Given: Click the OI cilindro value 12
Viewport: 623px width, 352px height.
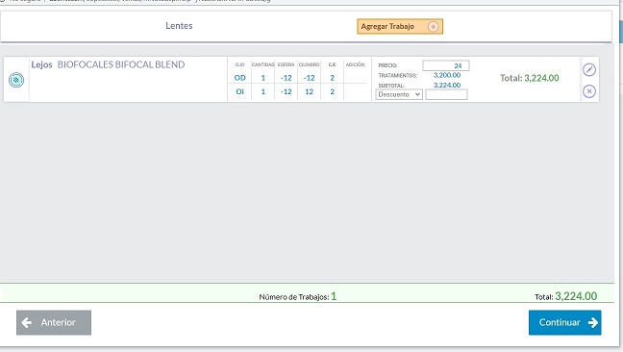Looking at the screenshot, I should pyautogui.click(x=310, y=91).
